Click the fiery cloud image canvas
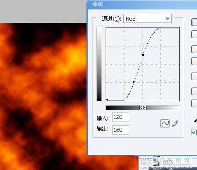The image size is (197, 170). [x=43, y=96]
